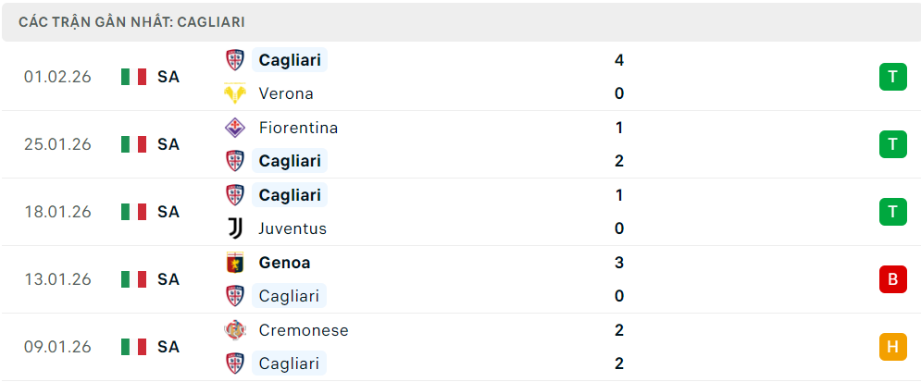921x382 pixels.
Task: Click SA league label on 09.01.26 row
Action: 168,347
